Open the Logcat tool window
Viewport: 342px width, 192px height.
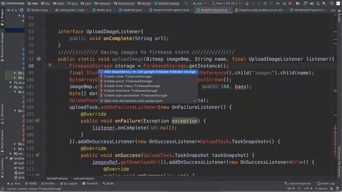coord(69,183)
